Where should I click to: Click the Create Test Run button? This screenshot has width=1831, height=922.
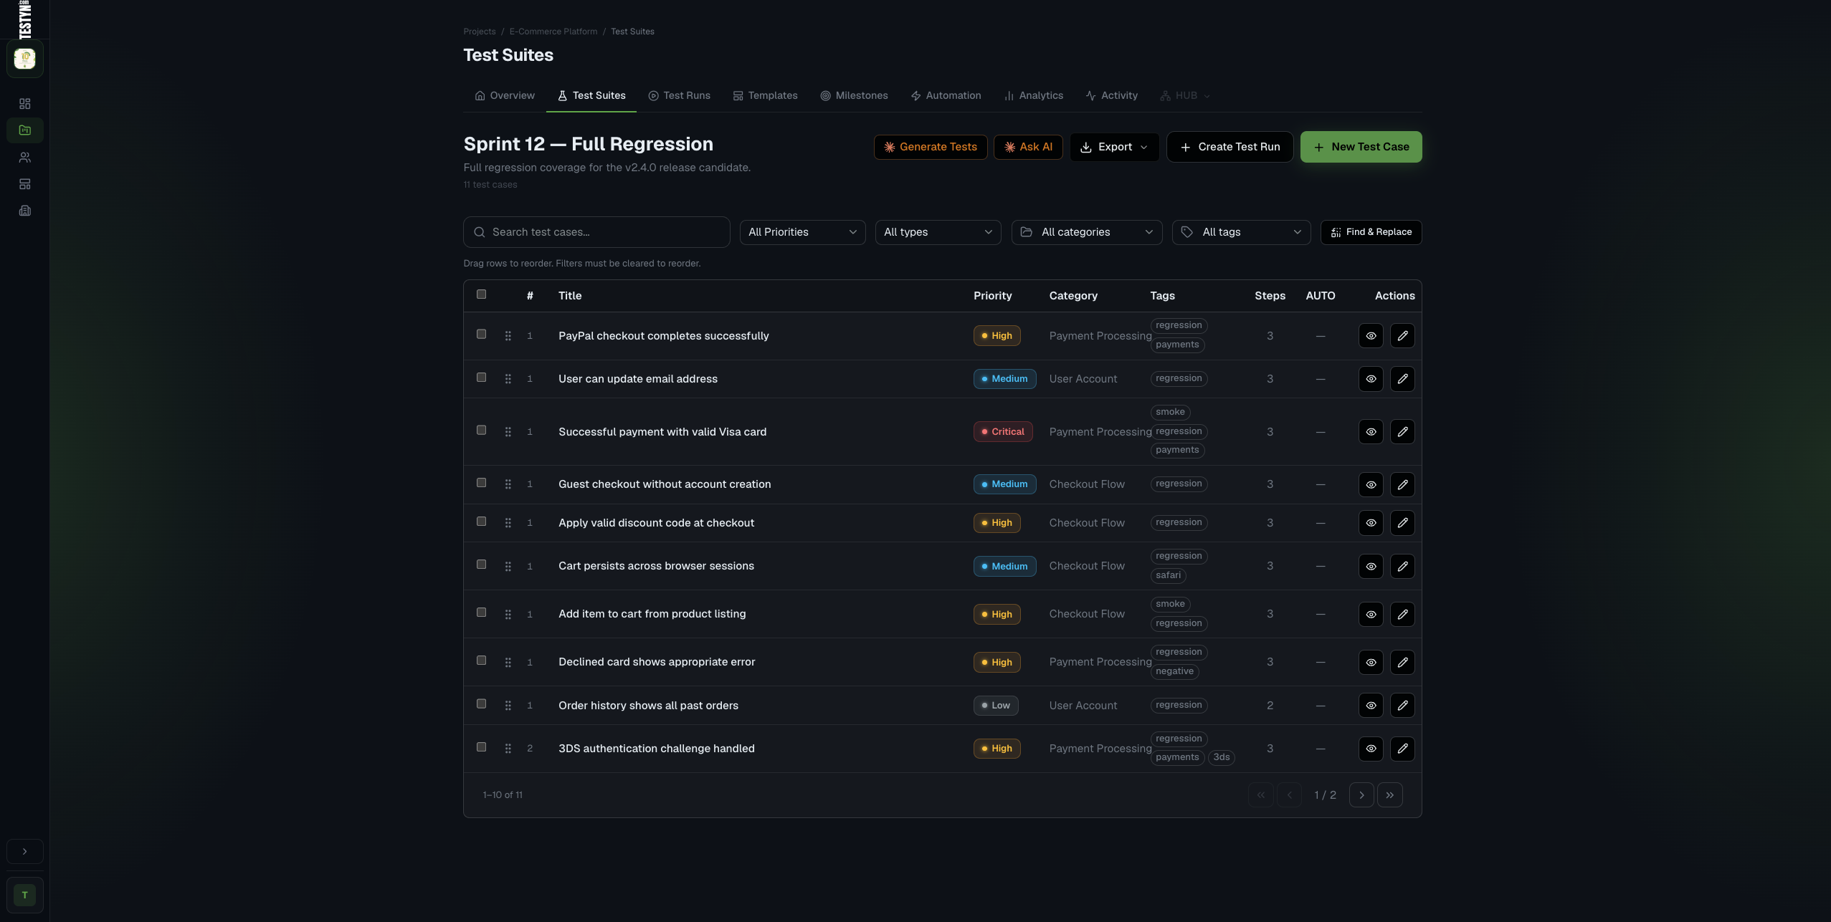[1230, 147]
